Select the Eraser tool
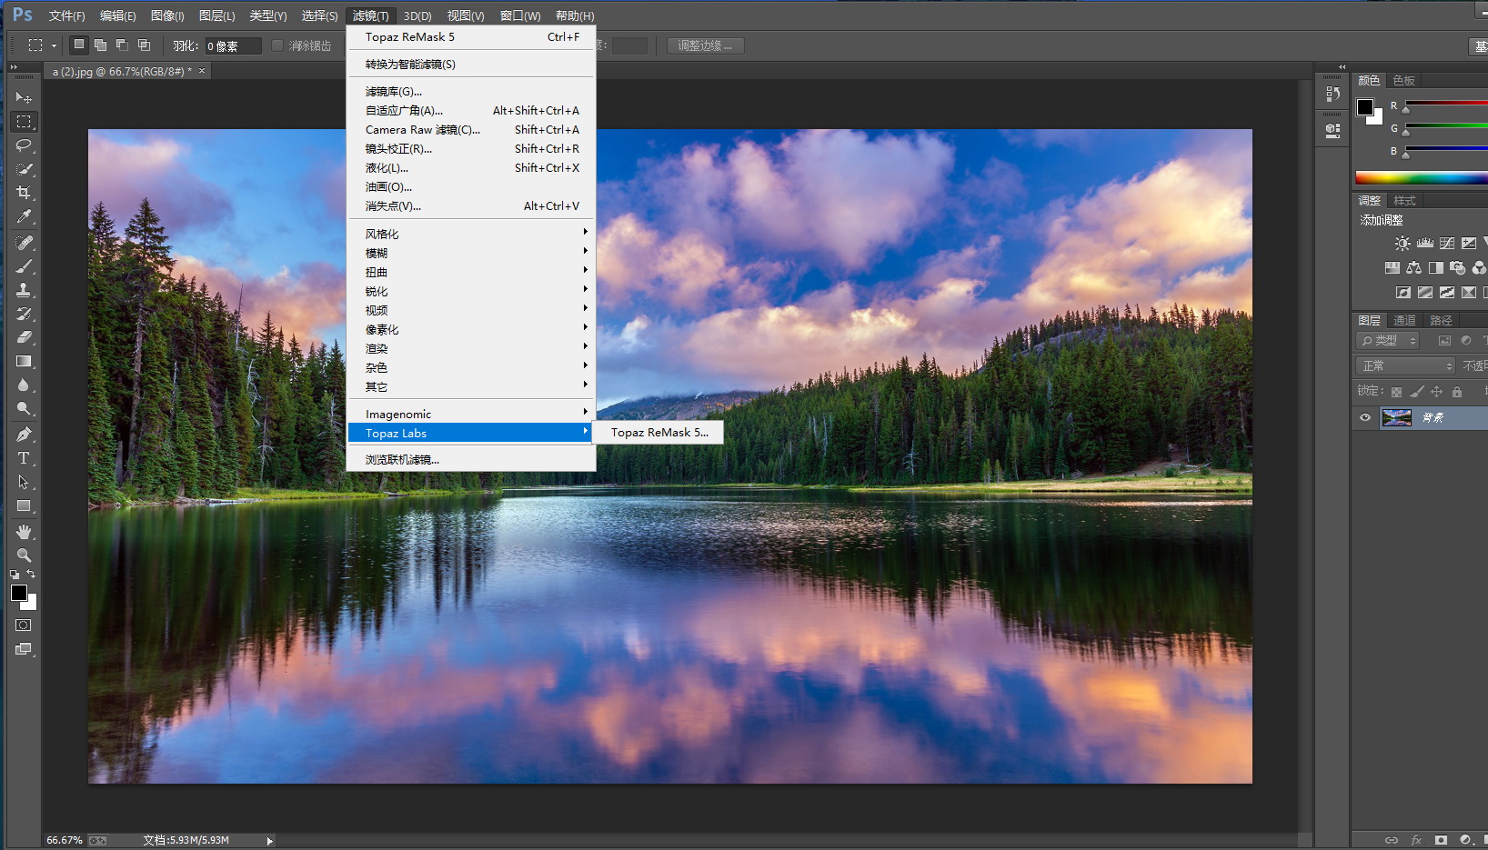 [24, 337]
